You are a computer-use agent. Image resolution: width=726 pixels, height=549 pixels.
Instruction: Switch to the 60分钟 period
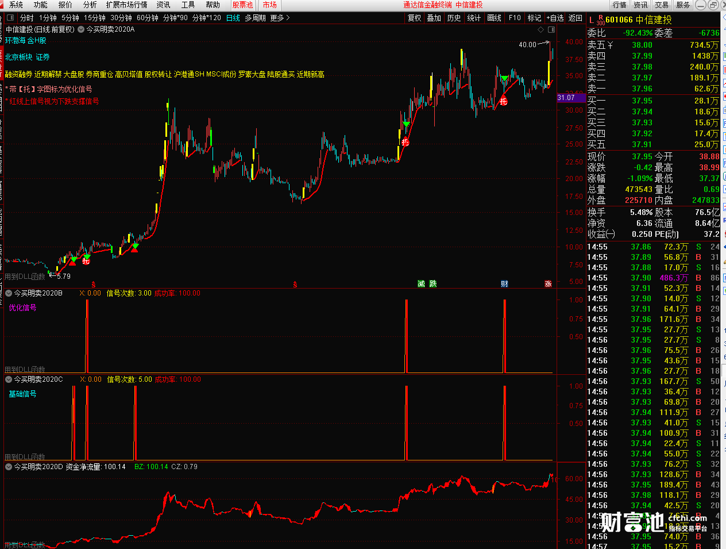click(148, 18)
